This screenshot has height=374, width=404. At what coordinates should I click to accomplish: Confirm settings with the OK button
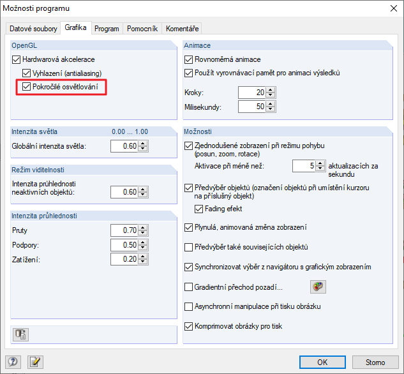(x=322, y=362)
